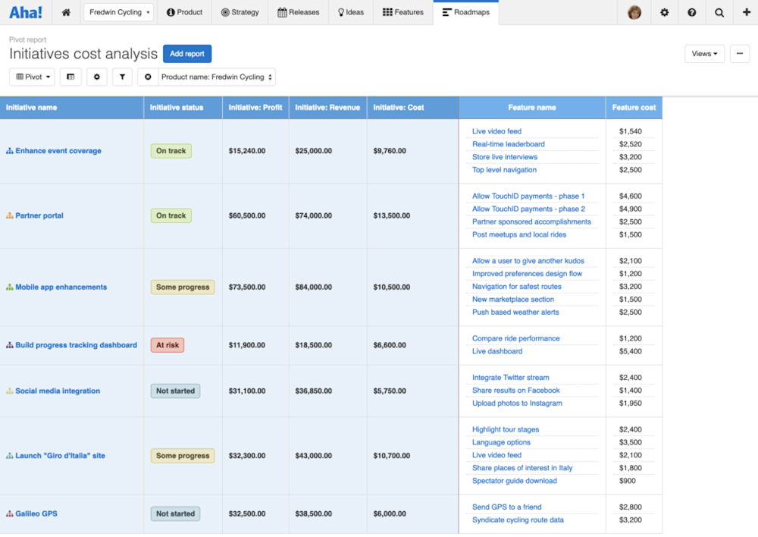Click the plus icon to create new item
The image size is (758, 537).
coord(746,12)
